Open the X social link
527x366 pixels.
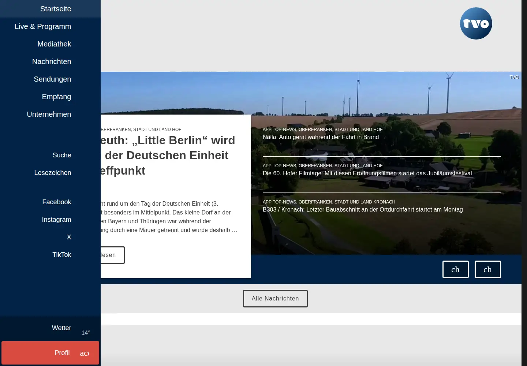point(50,237)
